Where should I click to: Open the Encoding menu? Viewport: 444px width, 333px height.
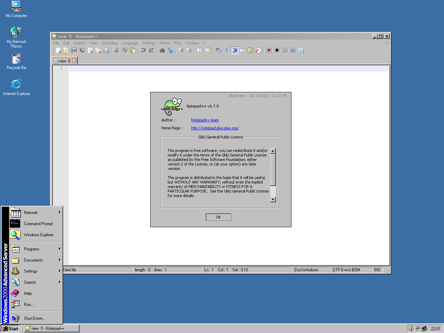pyautogui.click(x=110, y=43)
